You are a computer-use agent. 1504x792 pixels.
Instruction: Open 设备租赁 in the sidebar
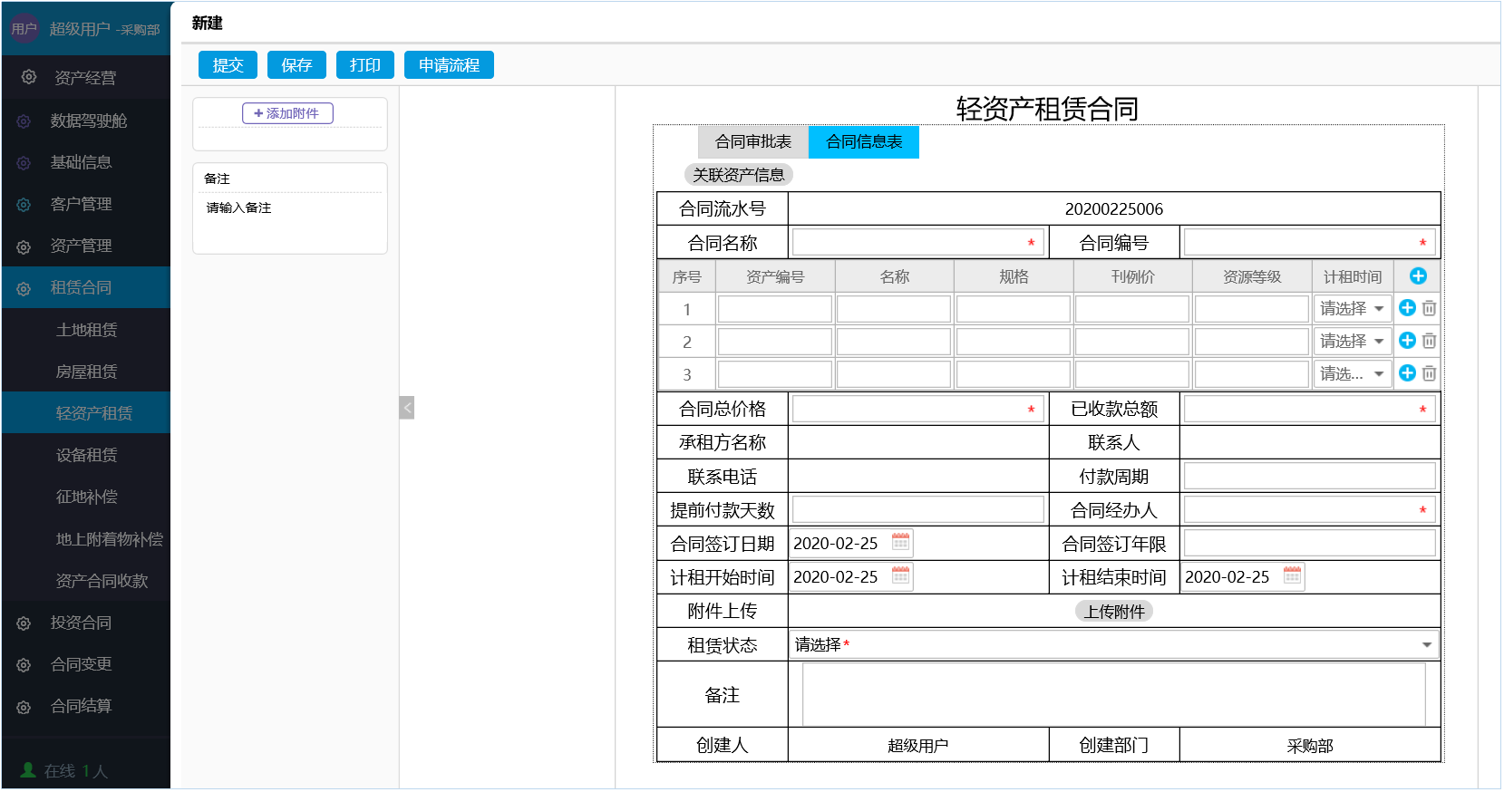pyautogui.click(x=87, y=455)
